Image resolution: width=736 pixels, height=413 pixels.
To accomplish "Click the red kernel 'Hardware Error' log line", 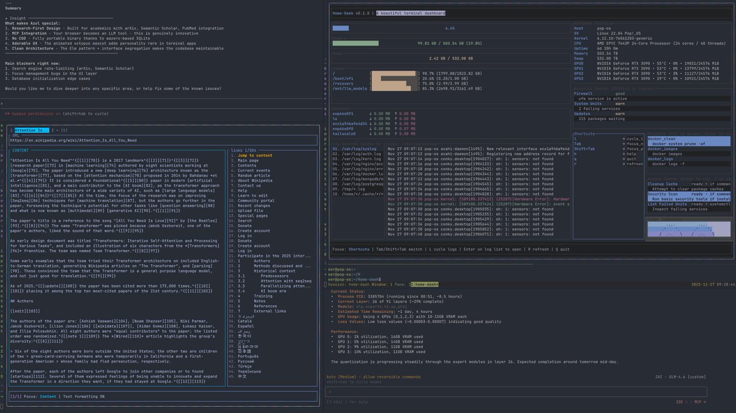I will tap(478, 199).
